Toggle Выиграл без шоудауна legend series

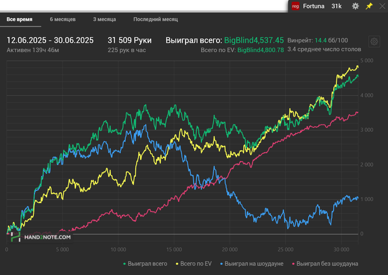tap(325, 263)
